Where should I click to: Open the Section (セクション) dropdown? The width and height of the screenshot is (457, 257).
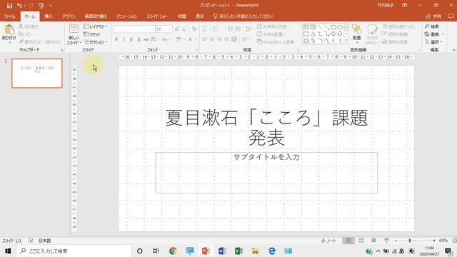(x=95, y=42)
